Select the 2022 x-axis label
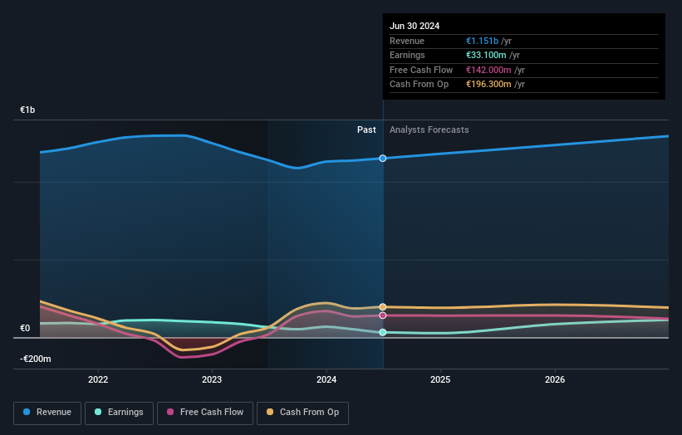Image resolution: width=682 pixels, height=435 pixels. 98,379
